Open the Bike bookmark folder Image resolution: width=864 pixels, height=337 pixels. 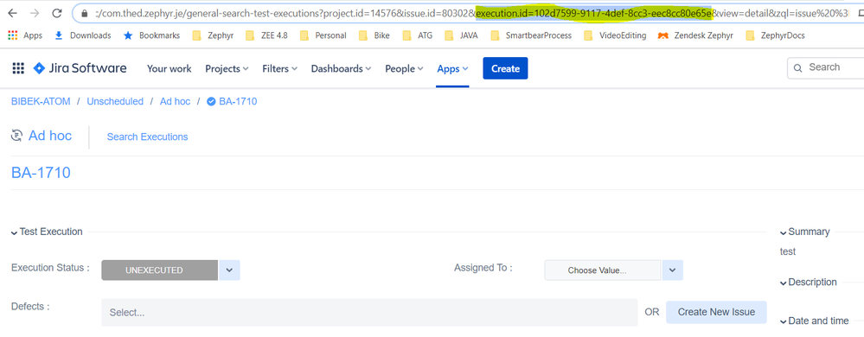[x=374, y=35]
